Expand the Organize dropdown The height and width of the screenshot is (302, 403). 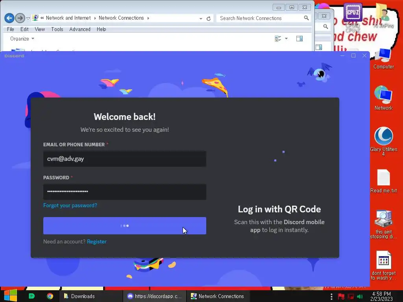pos(22,39)
